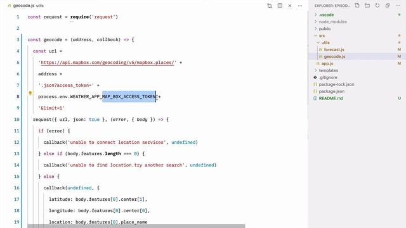Click the info icon beside README.md
Viewport: 406px width, 228px height.
coord(315,98)
